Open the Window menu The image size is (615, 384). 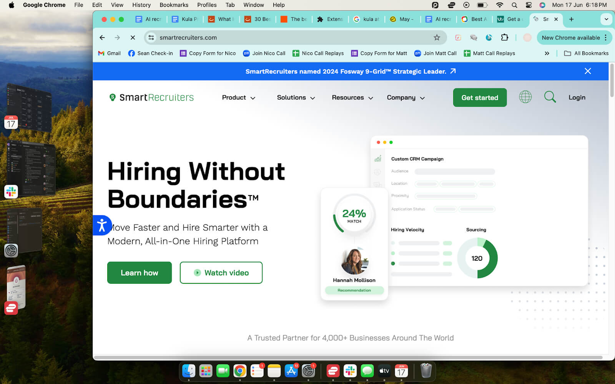[253, 5]
